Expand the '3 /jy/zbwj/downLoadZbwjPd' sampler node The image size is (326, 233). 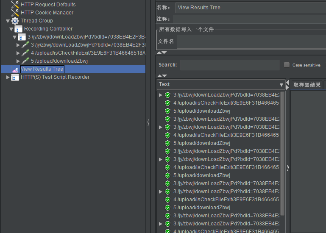click(x=18, y=45)
